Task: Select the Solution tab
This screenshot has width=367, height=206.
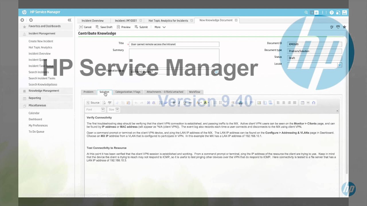Action: point(104,92)
